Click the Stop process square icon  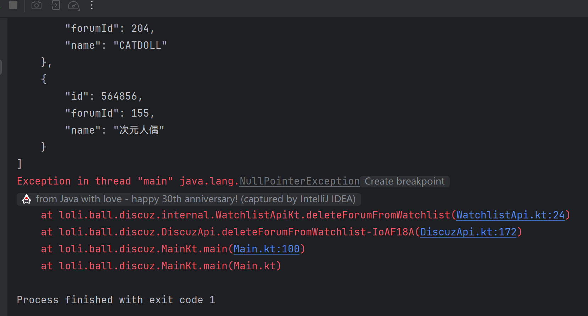coord(13,5)
